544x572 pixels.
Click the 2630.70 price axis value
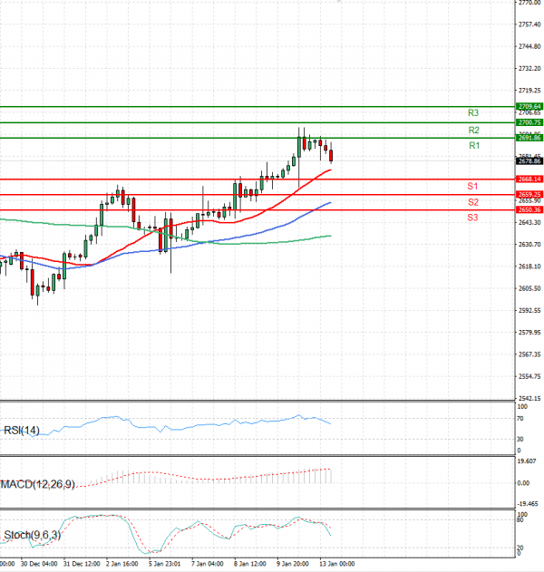(x=529, y=245)
